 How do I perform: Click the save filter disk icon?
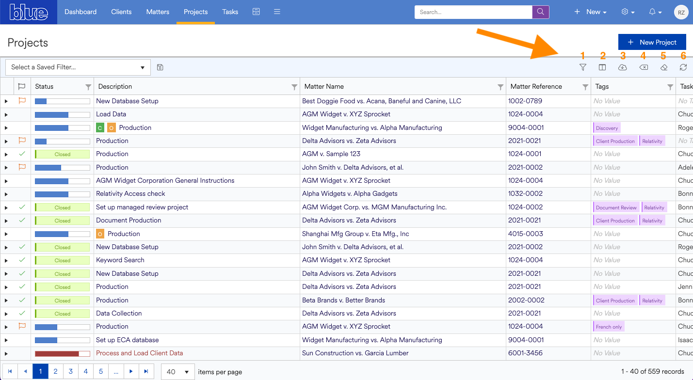[160, 67]
